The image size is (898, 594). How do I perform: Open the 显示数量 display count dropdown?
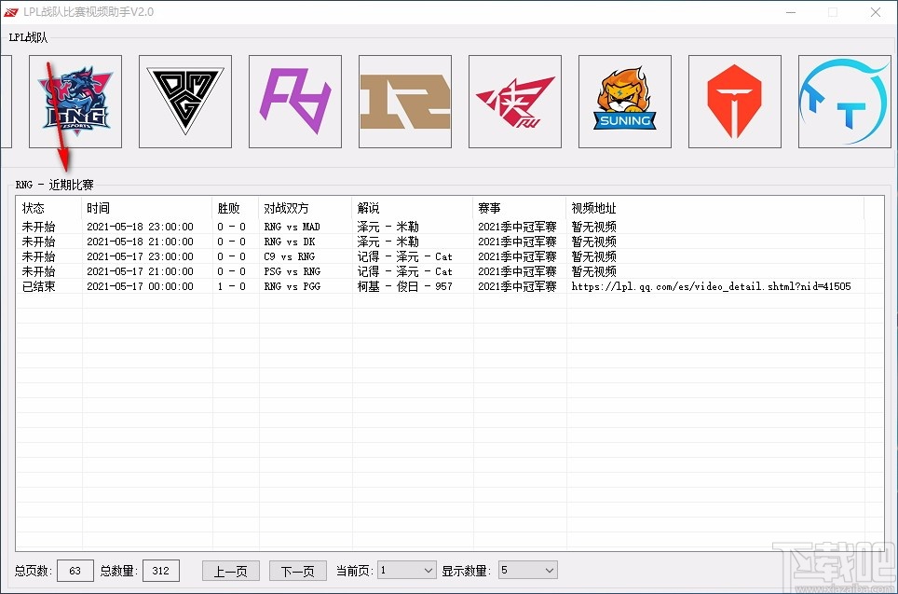pos(527,570)
